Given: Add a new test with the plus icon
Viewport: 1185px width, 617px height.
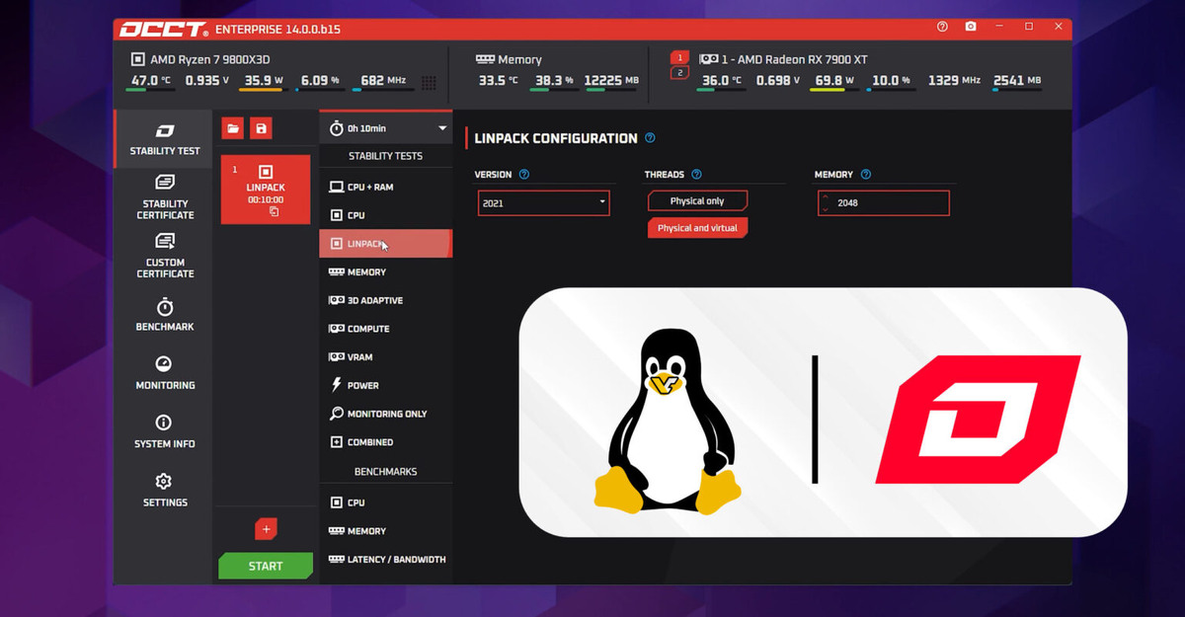Looking at the screenshot, I should (266, 530).
